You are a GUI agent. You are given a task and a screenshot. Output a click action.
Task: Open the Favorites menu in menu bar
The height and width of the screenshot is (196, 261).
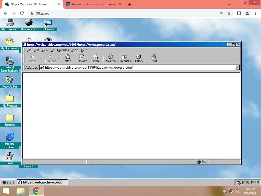[63, 50]
